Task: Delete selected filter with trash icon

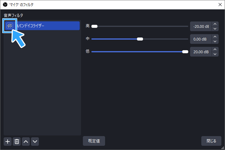Action: (17, 141)
